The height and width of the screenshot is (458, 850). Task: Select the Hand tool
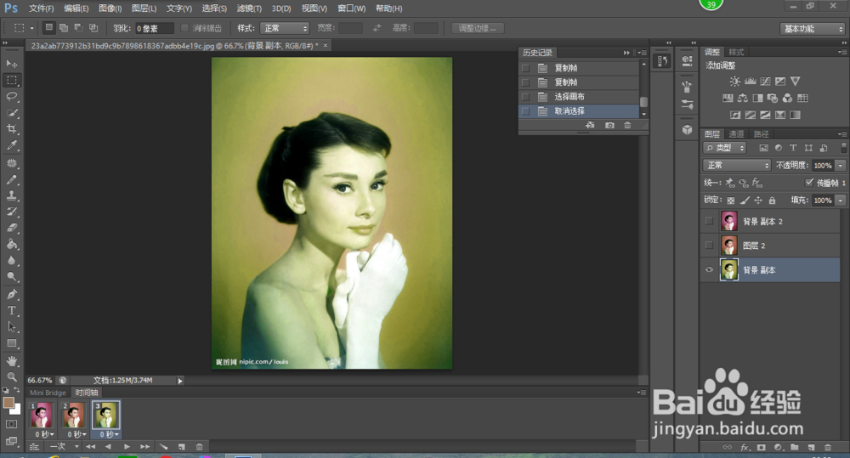pyautogui.click(x=12, y=360)
